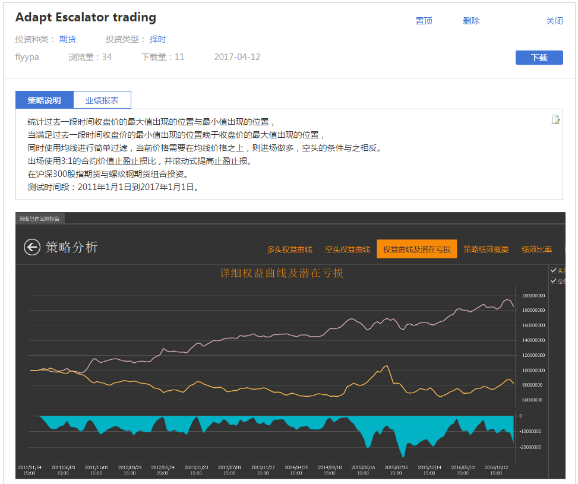The width and height of the screenshot is (578, 484).
Task: Click the title Adapt Escalator trading
Action: tap(86, 17)
